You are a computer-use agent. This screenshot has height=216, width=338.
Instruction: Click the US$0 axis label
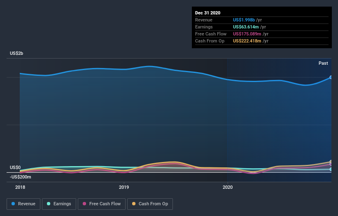click(x=15, y=167)
